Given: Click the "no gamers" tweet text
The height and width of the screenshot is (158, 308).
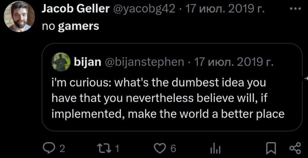Looking at the screenshot, I should [70, 26].
